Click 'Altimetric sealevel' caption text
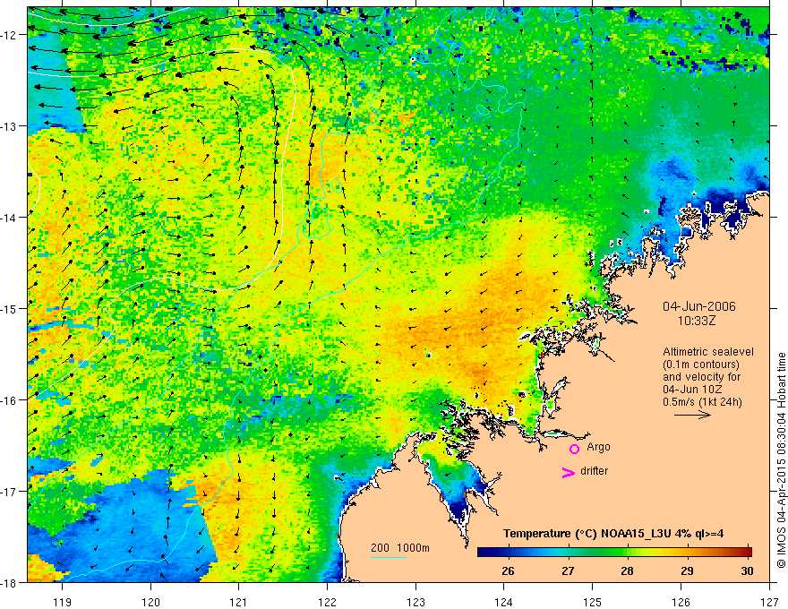This screenshot has height=609, width=788. (x=708, y=352)
